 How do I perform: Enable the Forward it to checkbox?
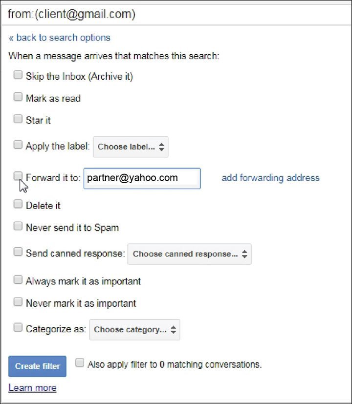[18, 176]
